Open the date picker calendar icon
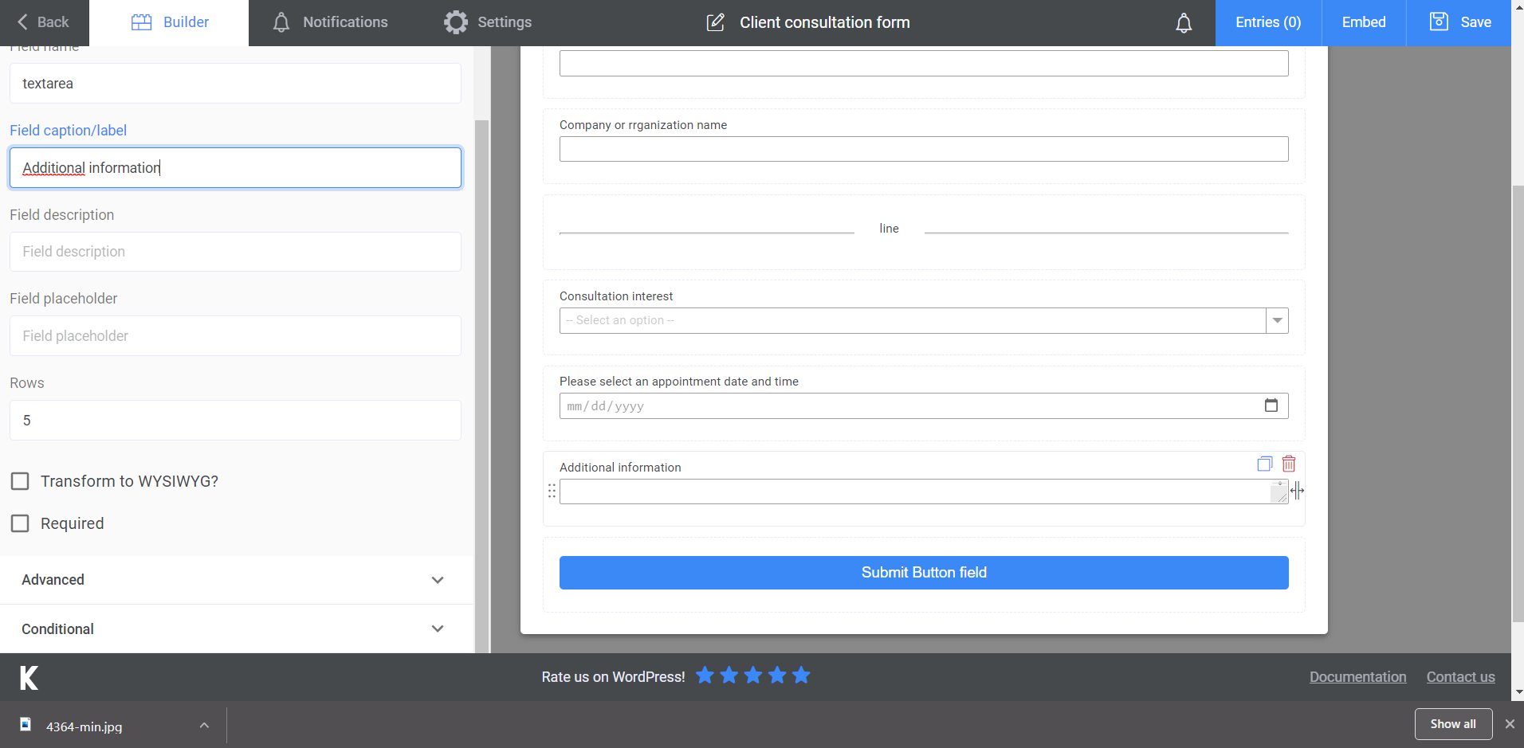1524x748 pixels. (1271, 405)
